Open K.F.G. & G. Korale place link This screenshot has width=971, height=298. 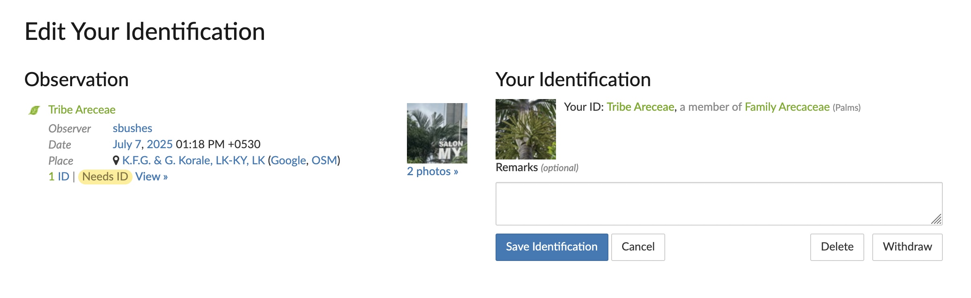click(194, 160)
